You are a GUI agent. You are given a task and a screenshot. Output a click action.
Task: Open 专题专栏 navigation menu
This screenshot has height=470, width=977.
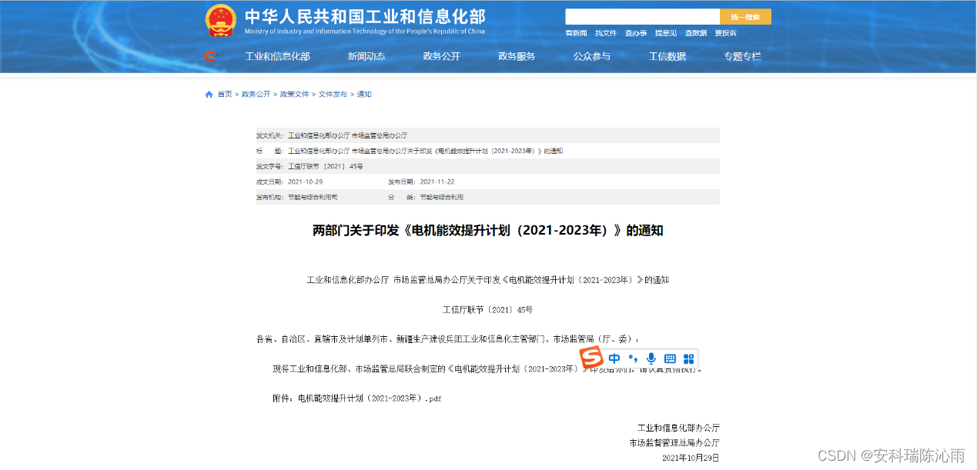pyautogui.click(x=742, y=56)
